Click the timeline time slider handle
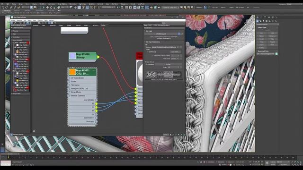This screenshot has width=303, height=170. [10, 154]
